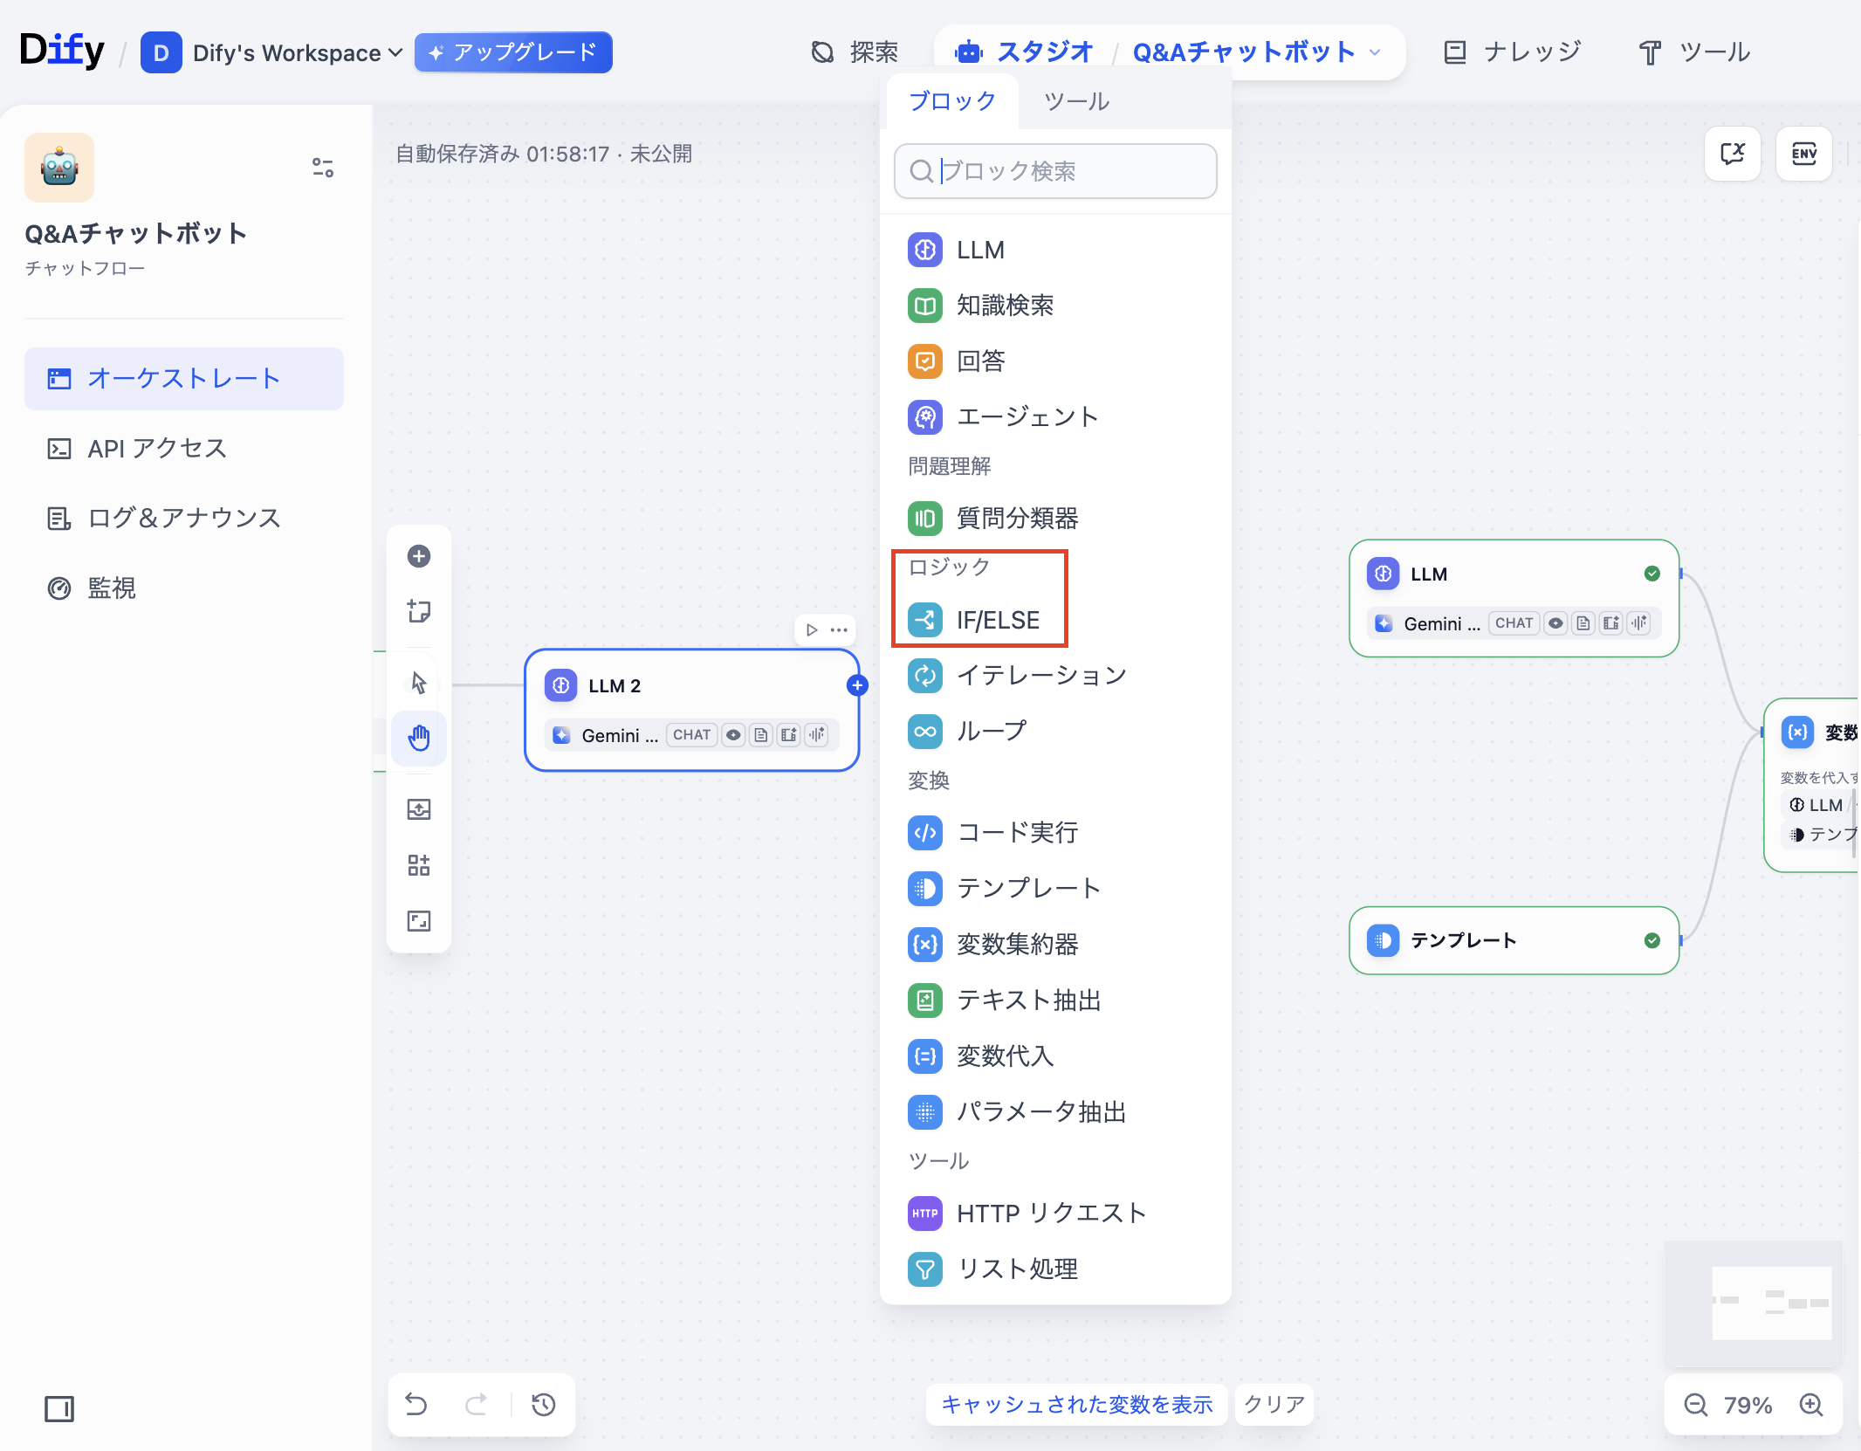
Task: Open the 79% zoom level menu
Action: 1748,1405
